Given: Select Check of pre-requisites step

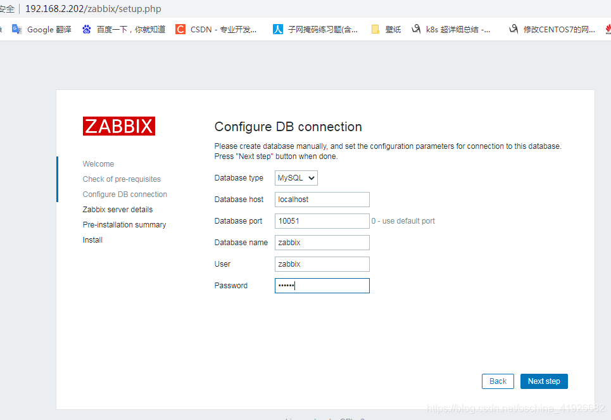Looking at the screenshot, I should tap(122, 179).
